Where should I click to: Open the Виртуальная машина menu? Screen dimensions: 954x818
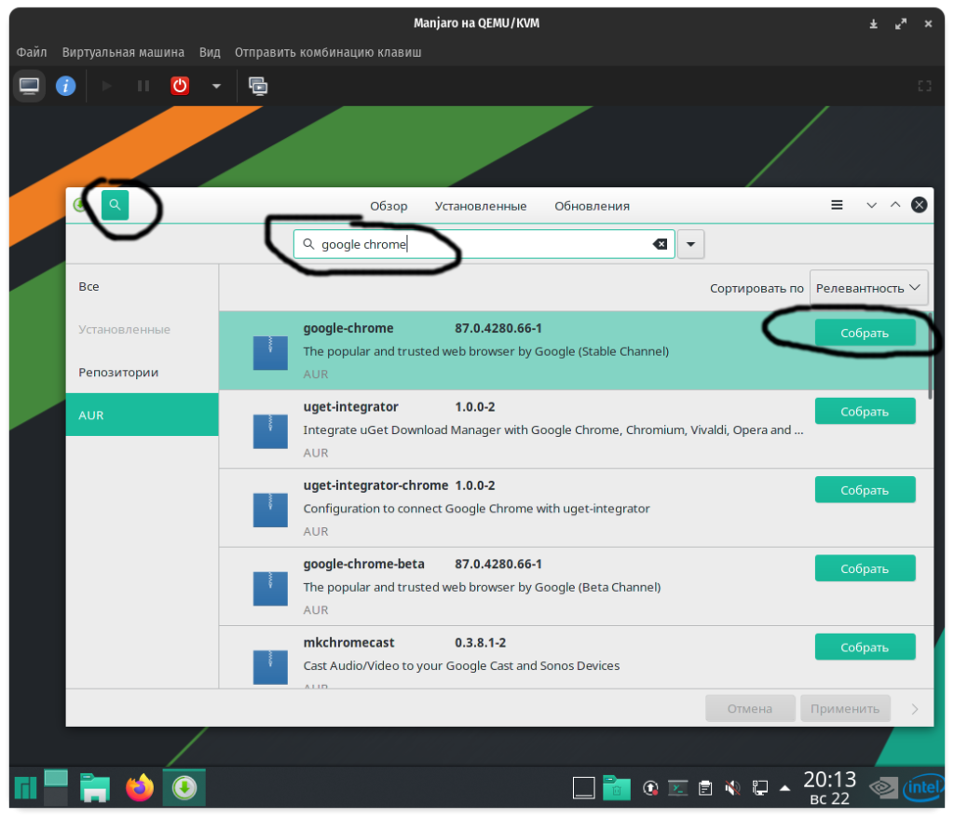point(123,52)
